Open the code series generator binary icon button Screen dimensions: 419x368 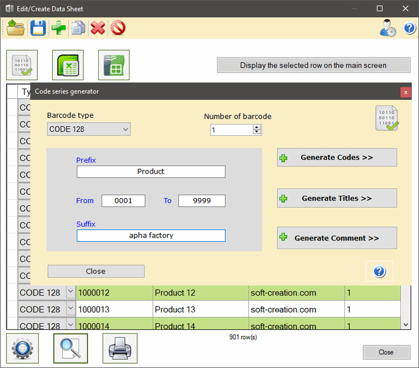pos(22,65)
